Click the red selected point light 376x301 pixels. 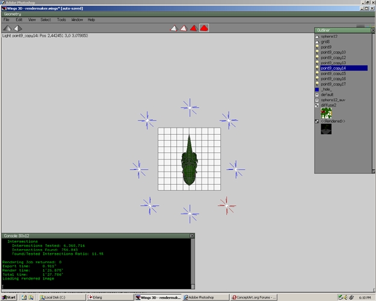pos(227,206)
